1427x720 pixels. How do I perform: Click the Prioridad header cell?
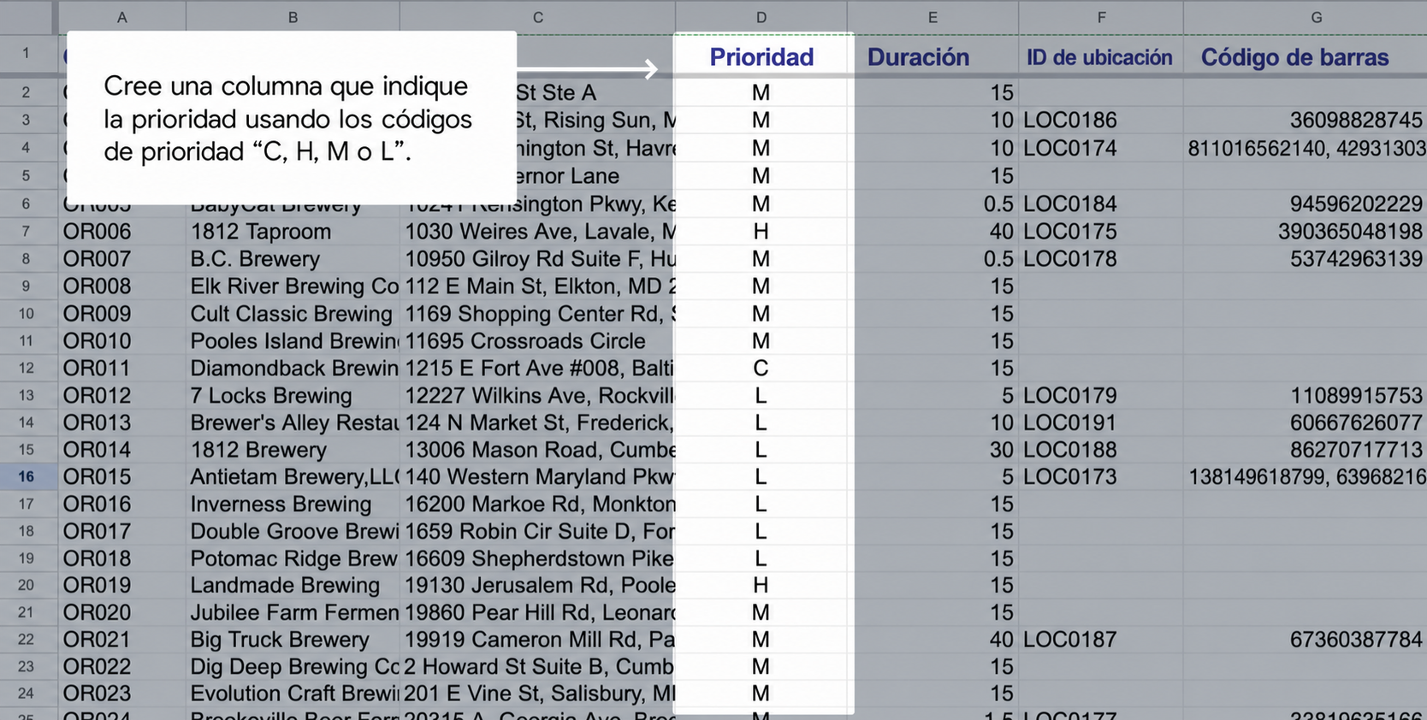[x=761, y=56]
